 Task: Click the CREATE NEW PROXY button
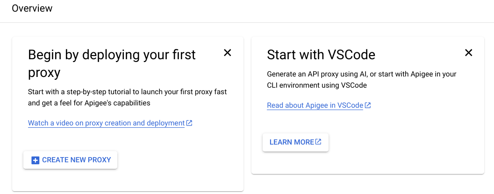pyautogui.click(x=70, y=160)
